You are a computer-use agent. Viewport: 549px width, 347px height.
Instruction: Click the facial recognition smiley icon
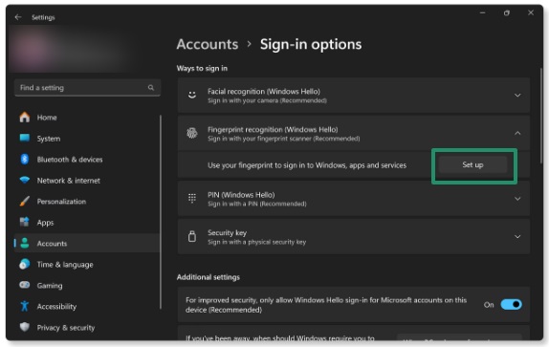point(192,95)
